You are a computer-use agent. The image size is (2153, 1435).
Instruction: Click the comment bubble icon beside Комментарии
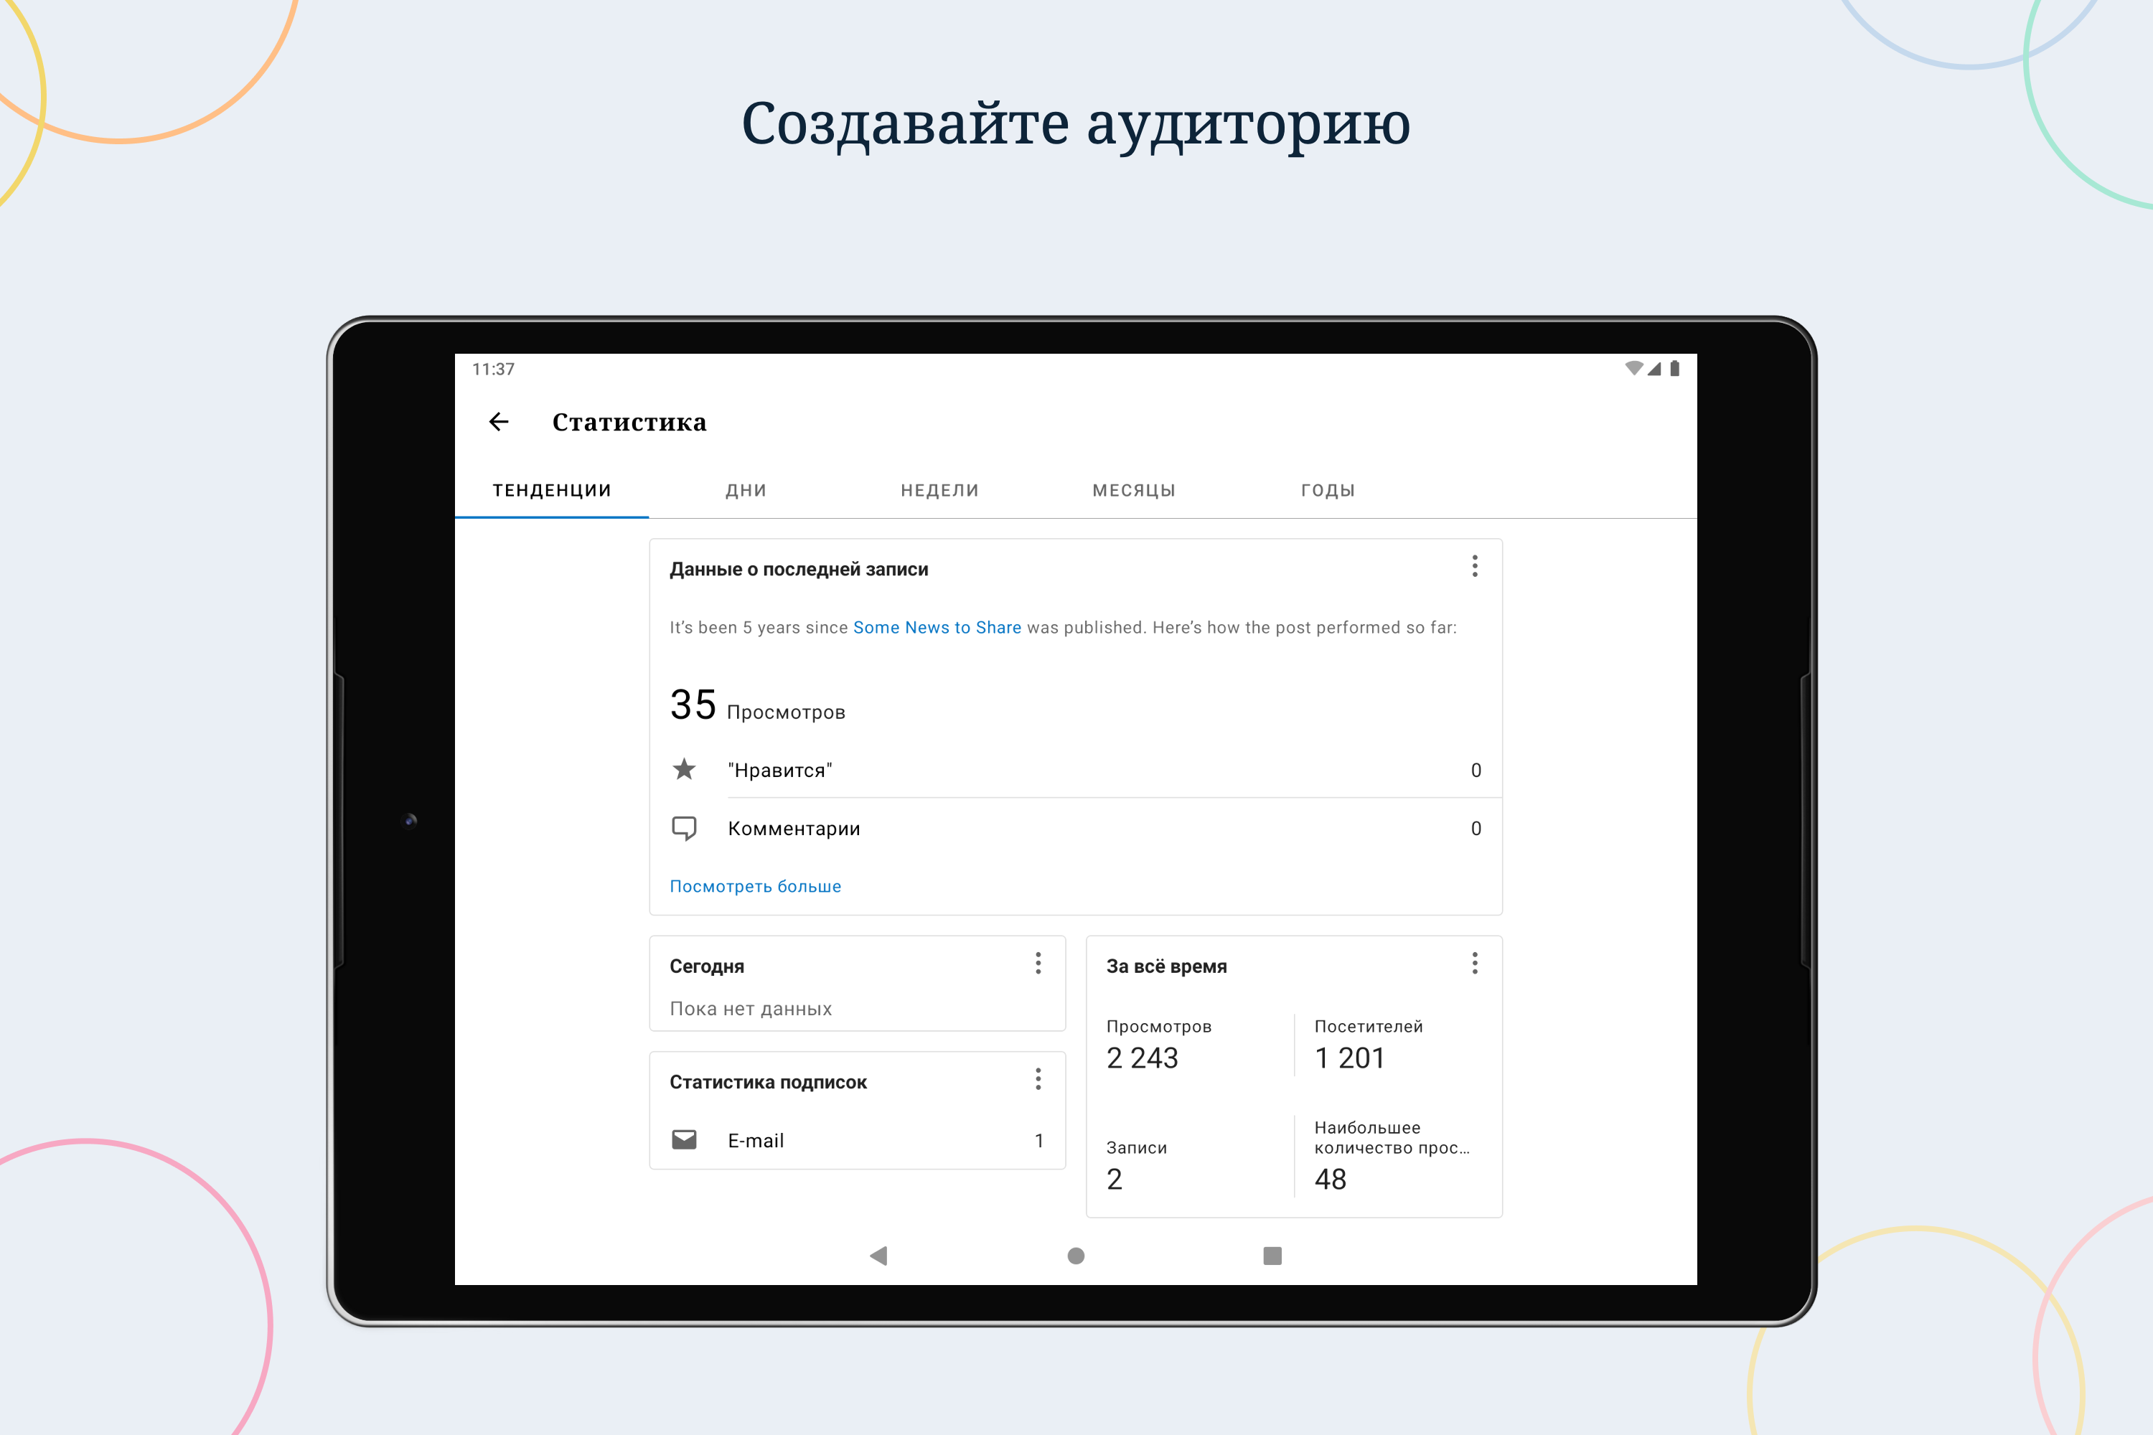click(684, 828)
